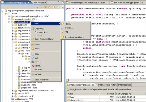This screenshot has height=102, width=146.
Task: Click the Collapse All toolbar icon
Action: tap(58, 7)
